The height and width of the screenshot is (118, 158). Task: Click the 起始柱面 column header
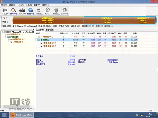click(x=91, y=33)
